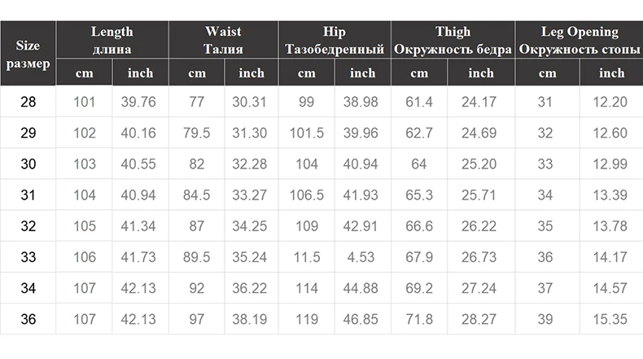Select the size 30 row label

pos(28,164)
